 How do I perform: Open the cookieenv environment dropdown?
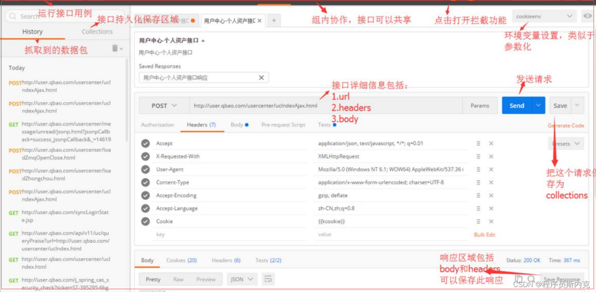pyautogui.click(x=544, y=16)
